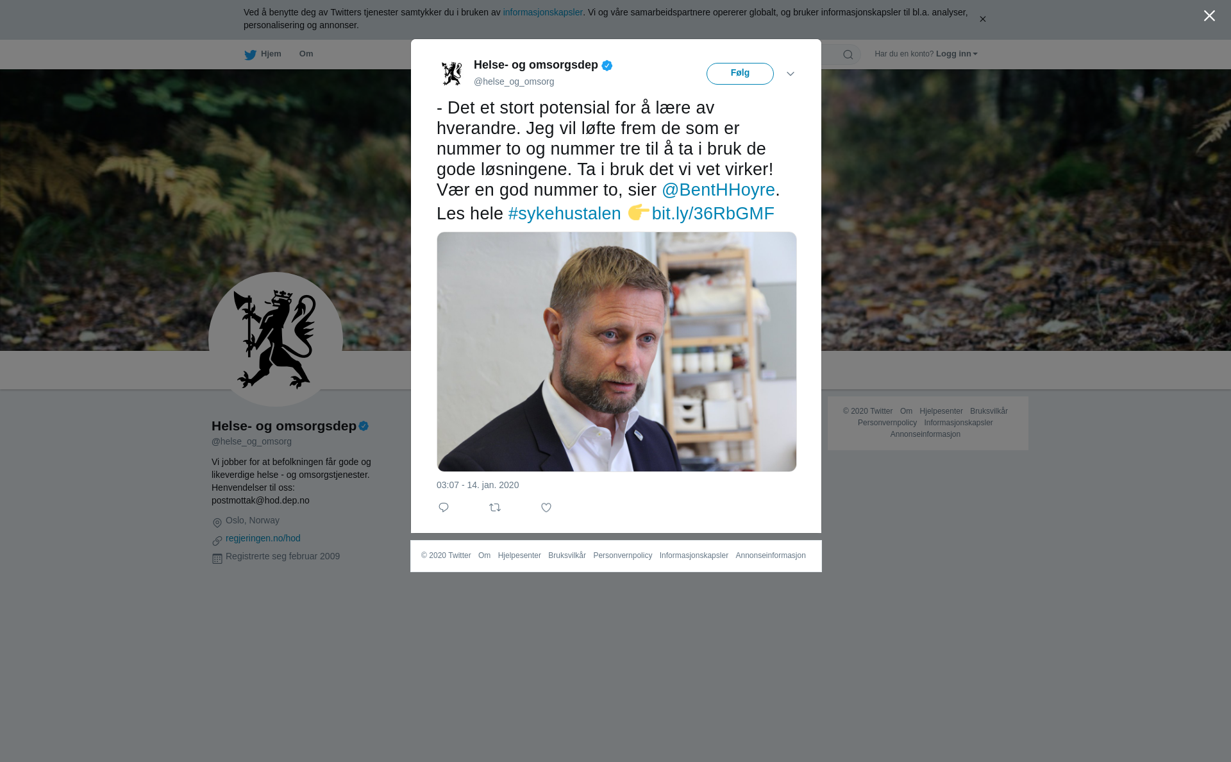
Task: Expand the tweet options chevron
Action: point(791,74)
